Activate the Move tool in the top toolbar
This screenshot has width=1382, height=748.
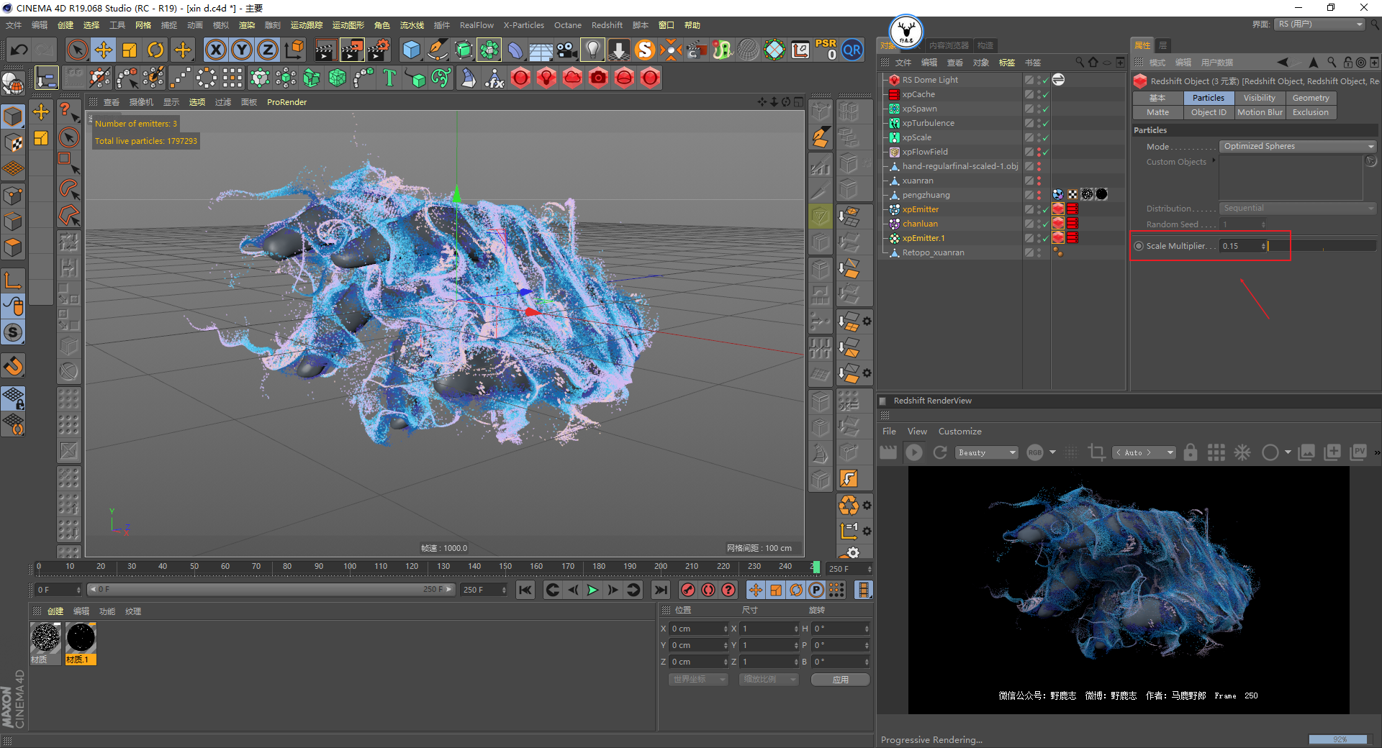pos(104,50)
